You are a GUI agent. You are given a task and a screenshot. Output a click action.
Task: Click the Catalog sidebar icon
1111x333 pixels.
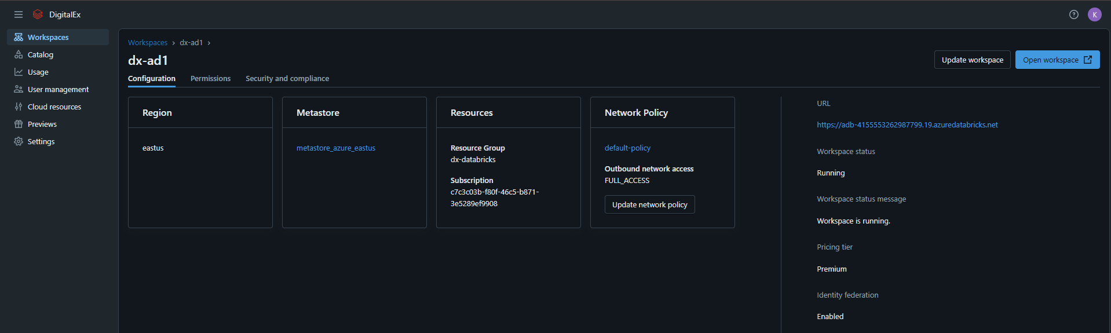[19, 54]
